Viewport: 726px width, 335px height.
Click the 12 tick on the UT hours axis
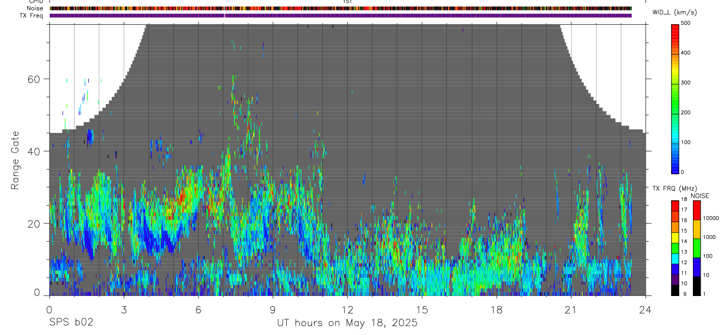(x=347, y=309)
